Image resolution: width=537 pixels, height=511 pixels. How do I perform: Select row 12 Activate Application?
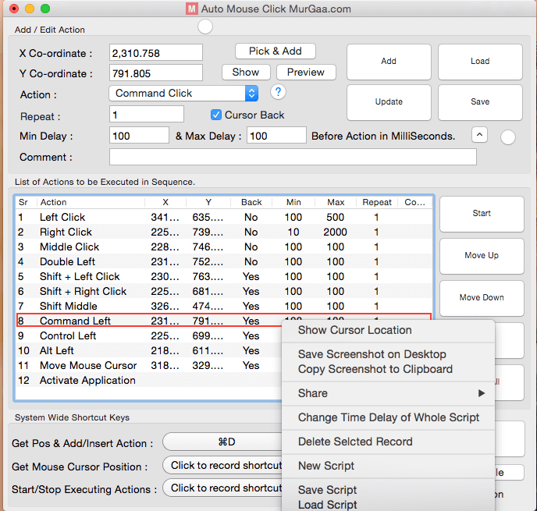click(149, 380)
